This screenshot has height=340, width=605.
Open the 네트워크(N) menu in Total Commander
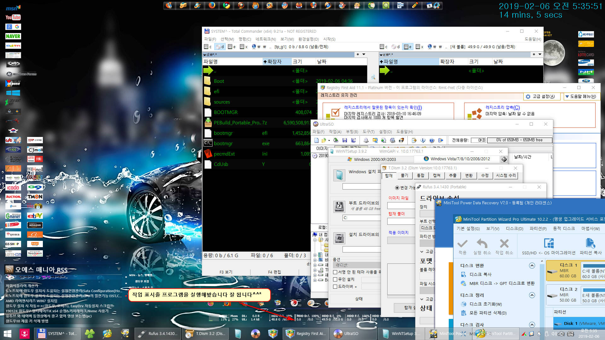click(266, 39)
